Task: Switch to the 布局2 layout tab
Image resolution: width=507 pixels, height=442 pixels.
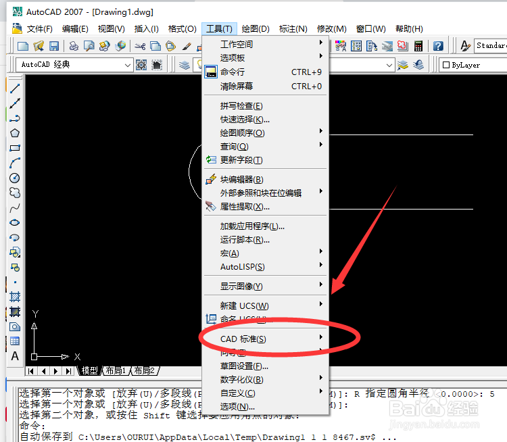Action: tap(144, 370)
